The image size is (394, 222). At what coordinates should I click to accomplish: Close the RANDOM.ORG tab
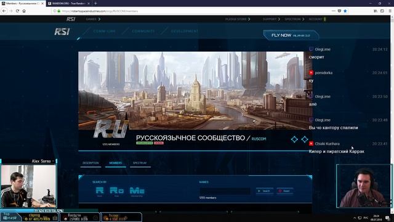[x=89, y=4]
